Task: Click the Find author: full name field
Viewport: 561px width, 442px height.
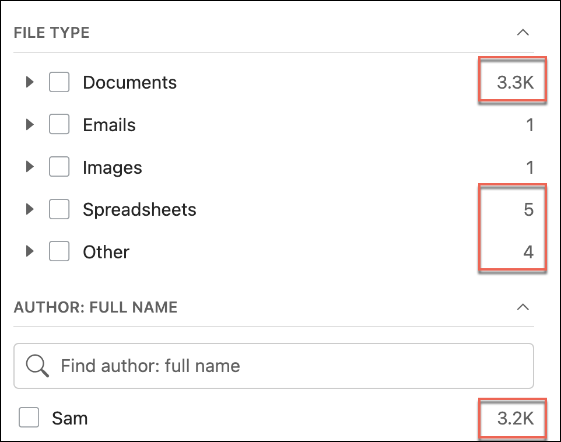Action: click(292, 366)
